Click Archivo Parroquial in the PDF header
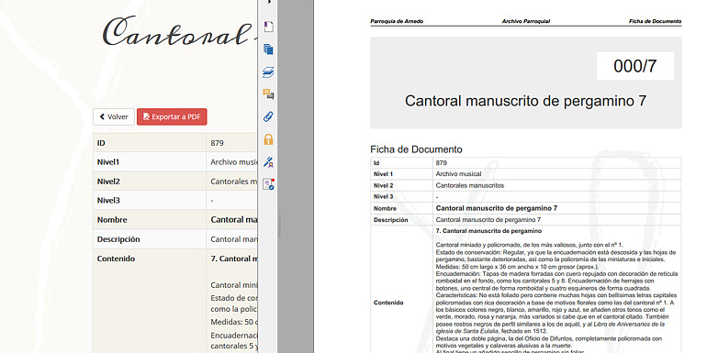707x353 pixels. click(x=526, y=21)
